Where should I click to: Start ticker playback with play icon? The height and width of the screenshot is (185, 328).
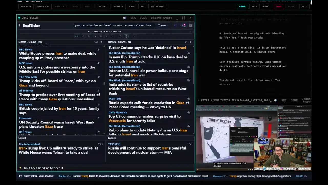(95, 36)
